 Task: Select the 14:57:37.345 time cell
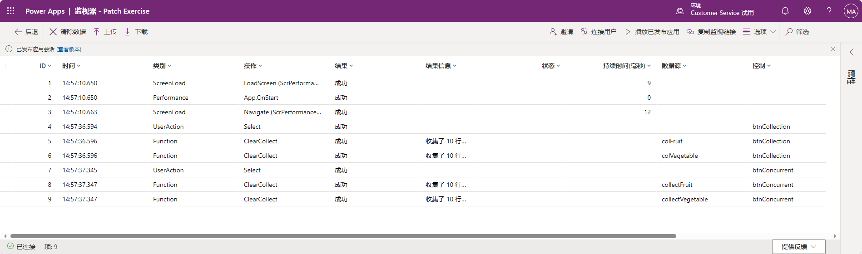pyautogui.click(x=80, y=170)
